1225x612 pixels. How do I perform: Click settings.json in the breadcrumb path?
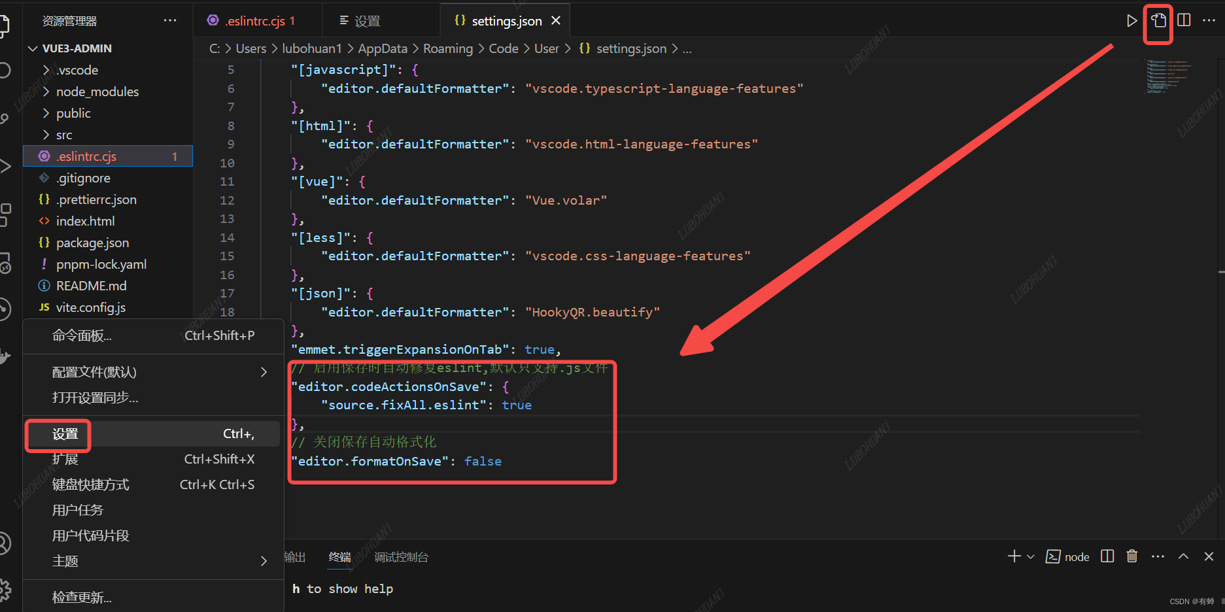pyautogui.click(x=631, y=48)
